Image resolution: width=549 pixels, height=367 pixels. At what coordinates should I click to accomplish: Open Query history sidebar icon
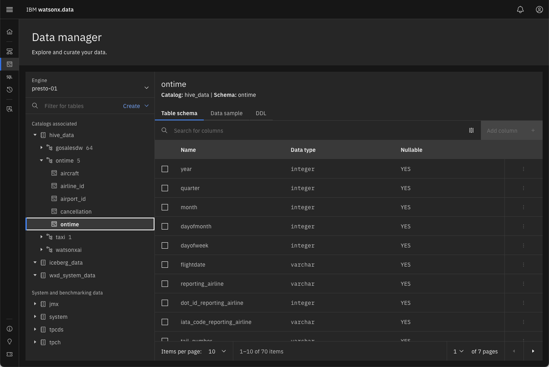10,90
